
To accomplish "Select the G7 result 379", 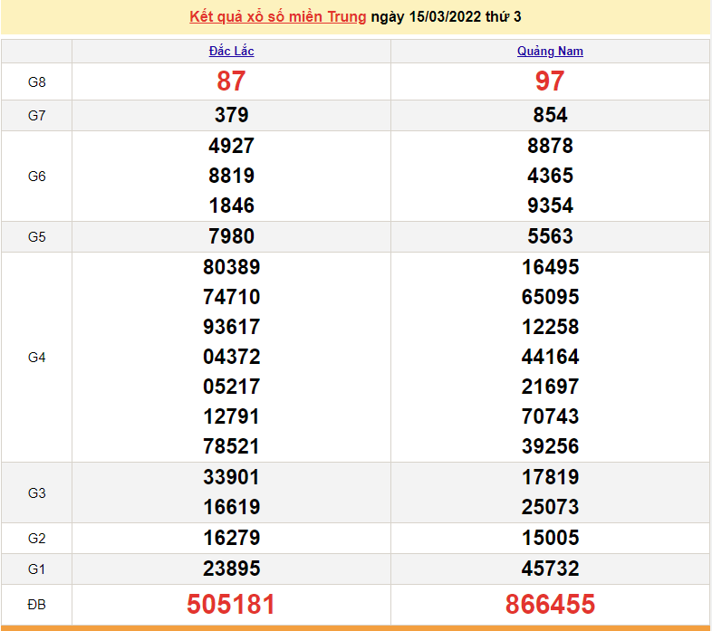I will point(231,115).
